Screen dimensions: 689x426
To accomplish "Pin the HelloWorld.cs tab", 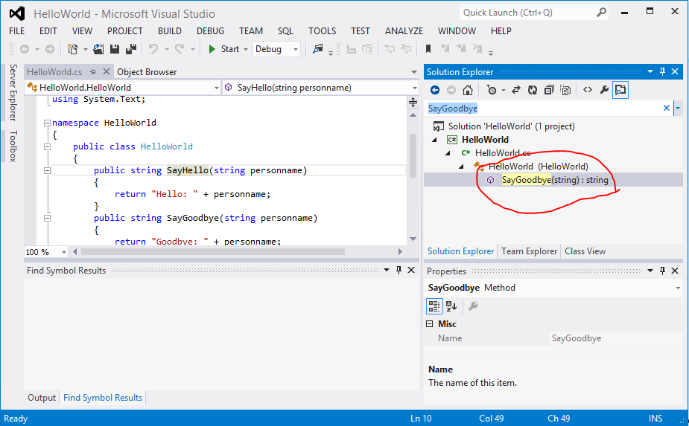I will (x=92, y=71).
